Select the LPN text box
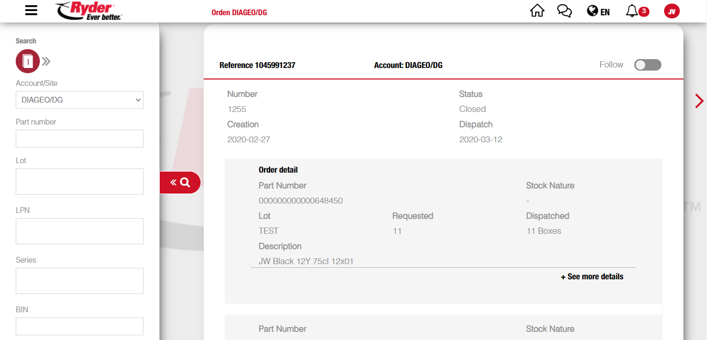Viewport: 707px width, 340px height. (x=80, y=231)
